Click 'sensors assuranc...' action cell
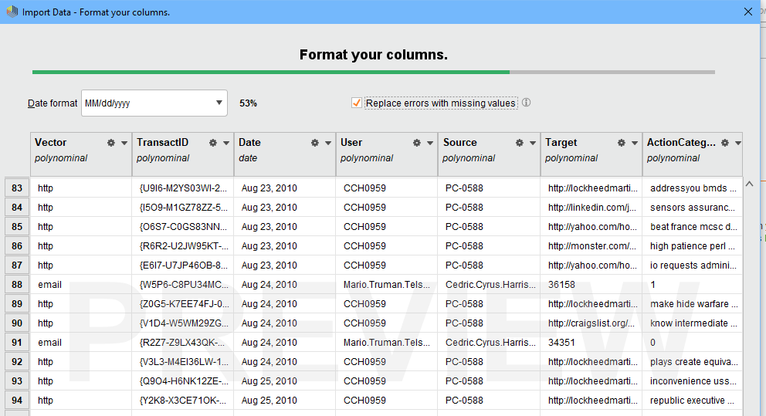Viewport: 766px width, 416px height. pyautogui.click(x=692, y=208)
